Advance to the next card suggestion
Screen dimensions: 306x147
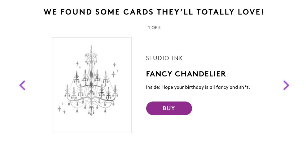286,85
